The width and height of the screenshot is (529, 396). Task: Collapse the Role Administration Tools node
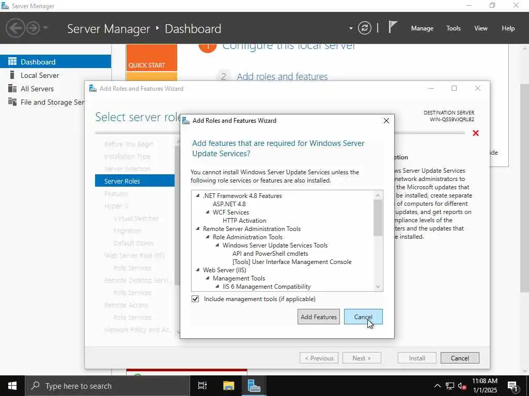208,237
